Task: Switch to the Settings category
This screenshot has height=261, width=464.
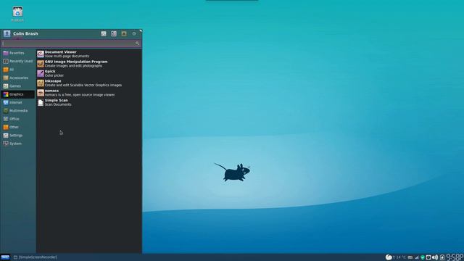Action: coord(17,136)
